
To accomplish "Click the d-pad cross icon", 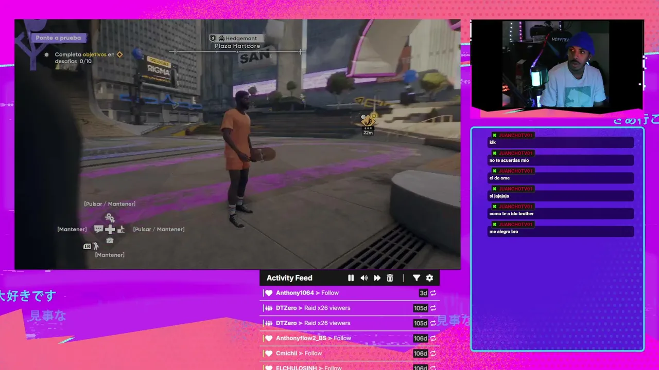I will 110,229.
